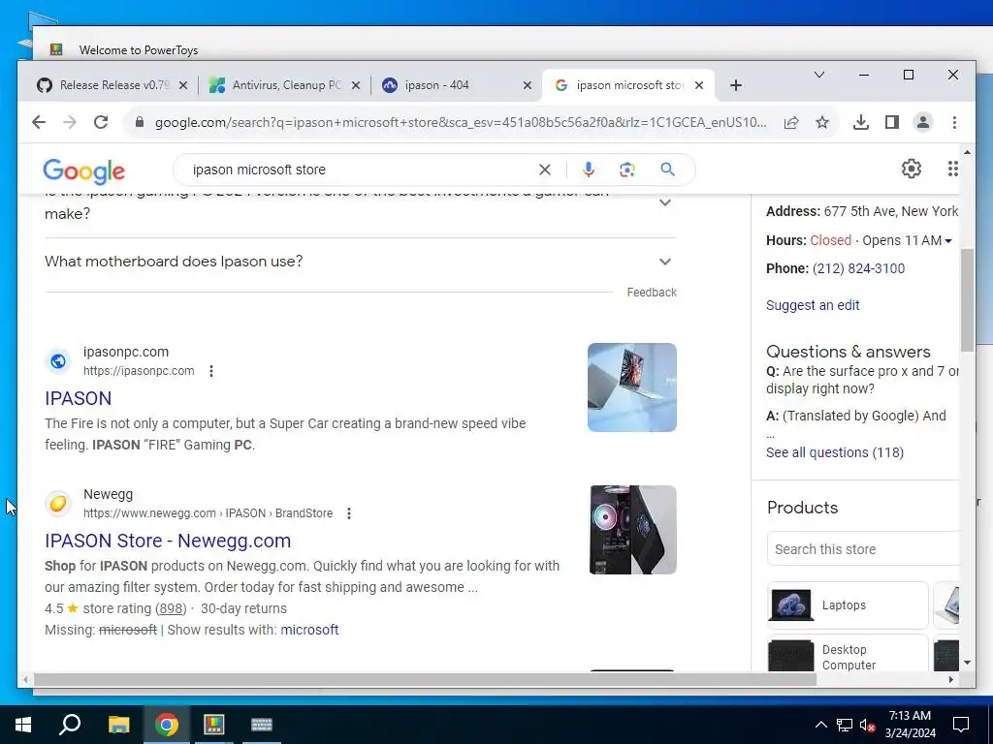The width and height of the screenshot is (993, 744).
Task: Close the ipason microsoft store tab
Action: coord(699,85)
